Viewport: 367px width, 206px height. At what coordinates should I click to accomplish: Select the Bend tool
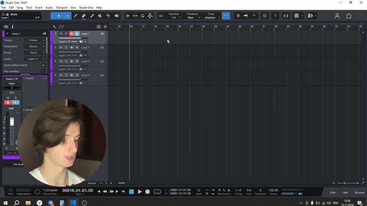108,16
